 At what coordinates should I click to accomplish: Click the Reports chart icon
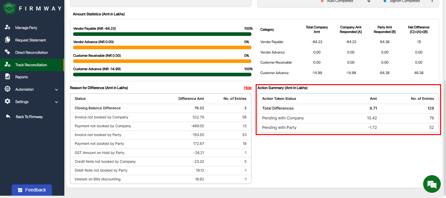click(8, 77)
